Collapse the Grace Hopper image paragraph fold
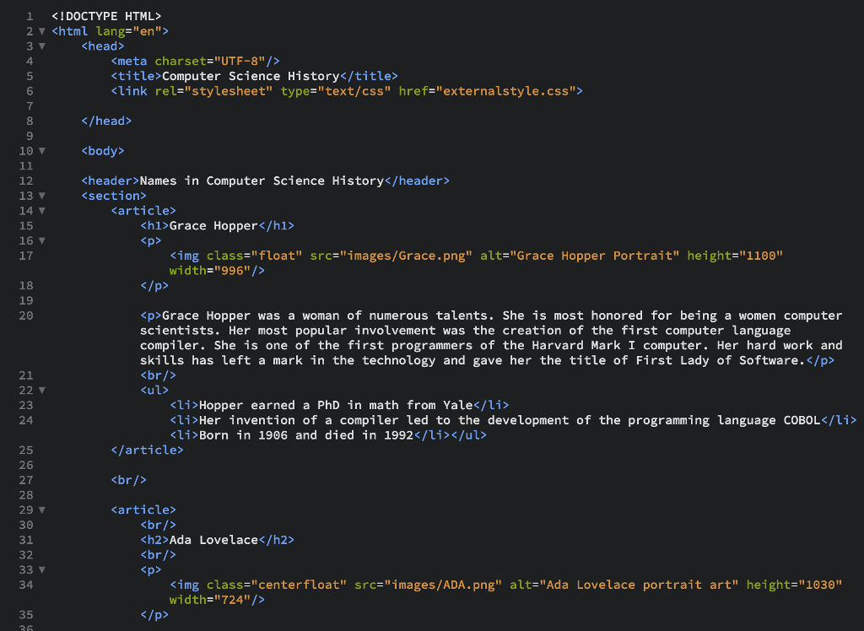 40,240
